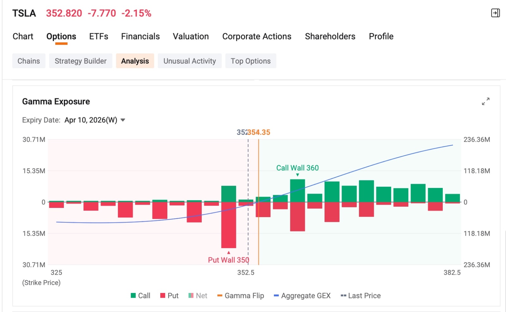Click the tall red put bar at 350

click(229, 225)
